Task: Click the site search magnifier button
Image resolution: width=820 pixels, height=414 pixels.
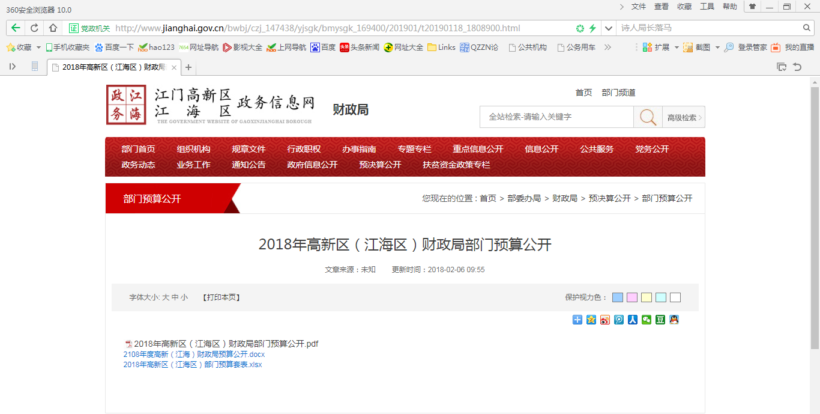Action: (x=648, y=117)
